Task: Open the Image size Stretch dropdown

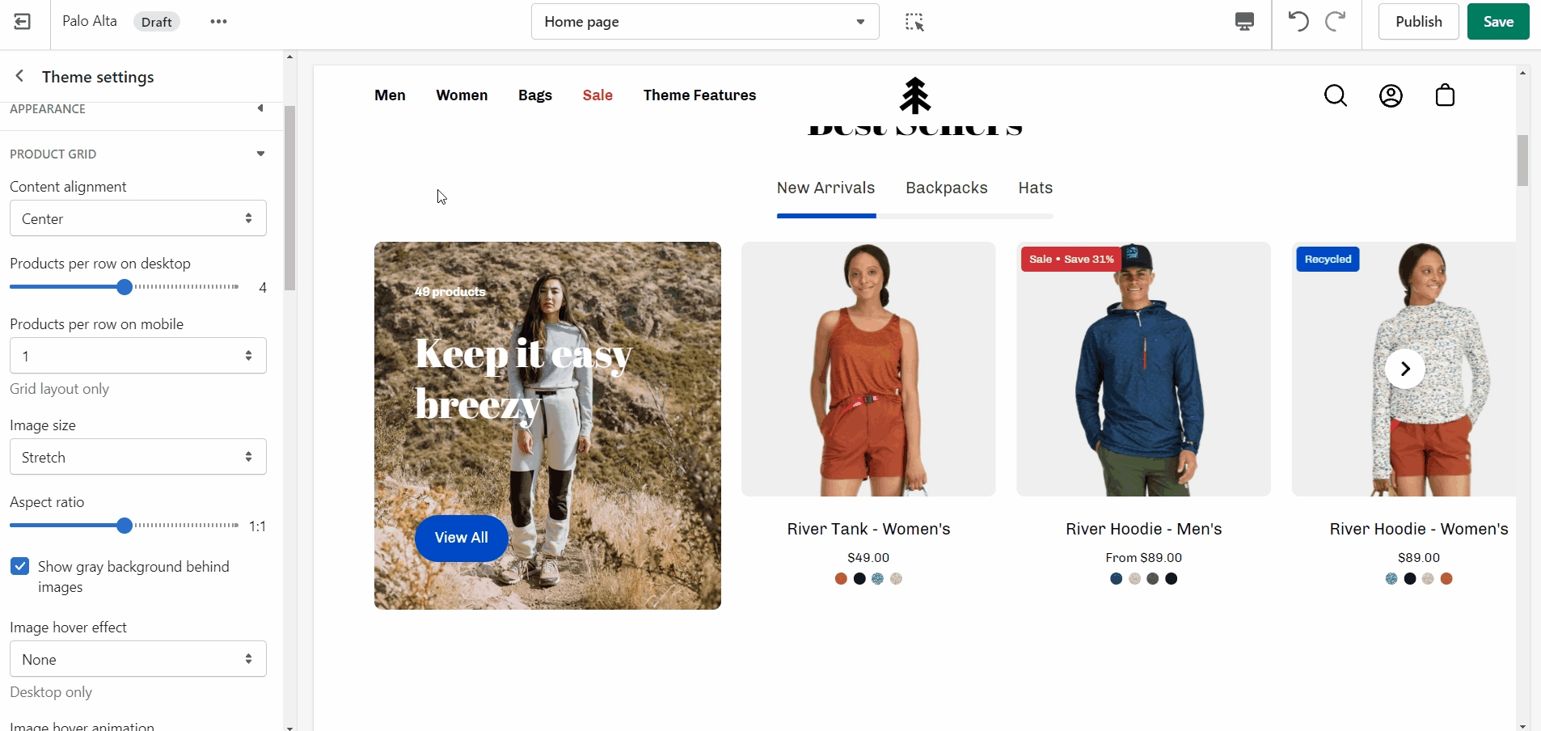Action: click(x=138, y=457)
